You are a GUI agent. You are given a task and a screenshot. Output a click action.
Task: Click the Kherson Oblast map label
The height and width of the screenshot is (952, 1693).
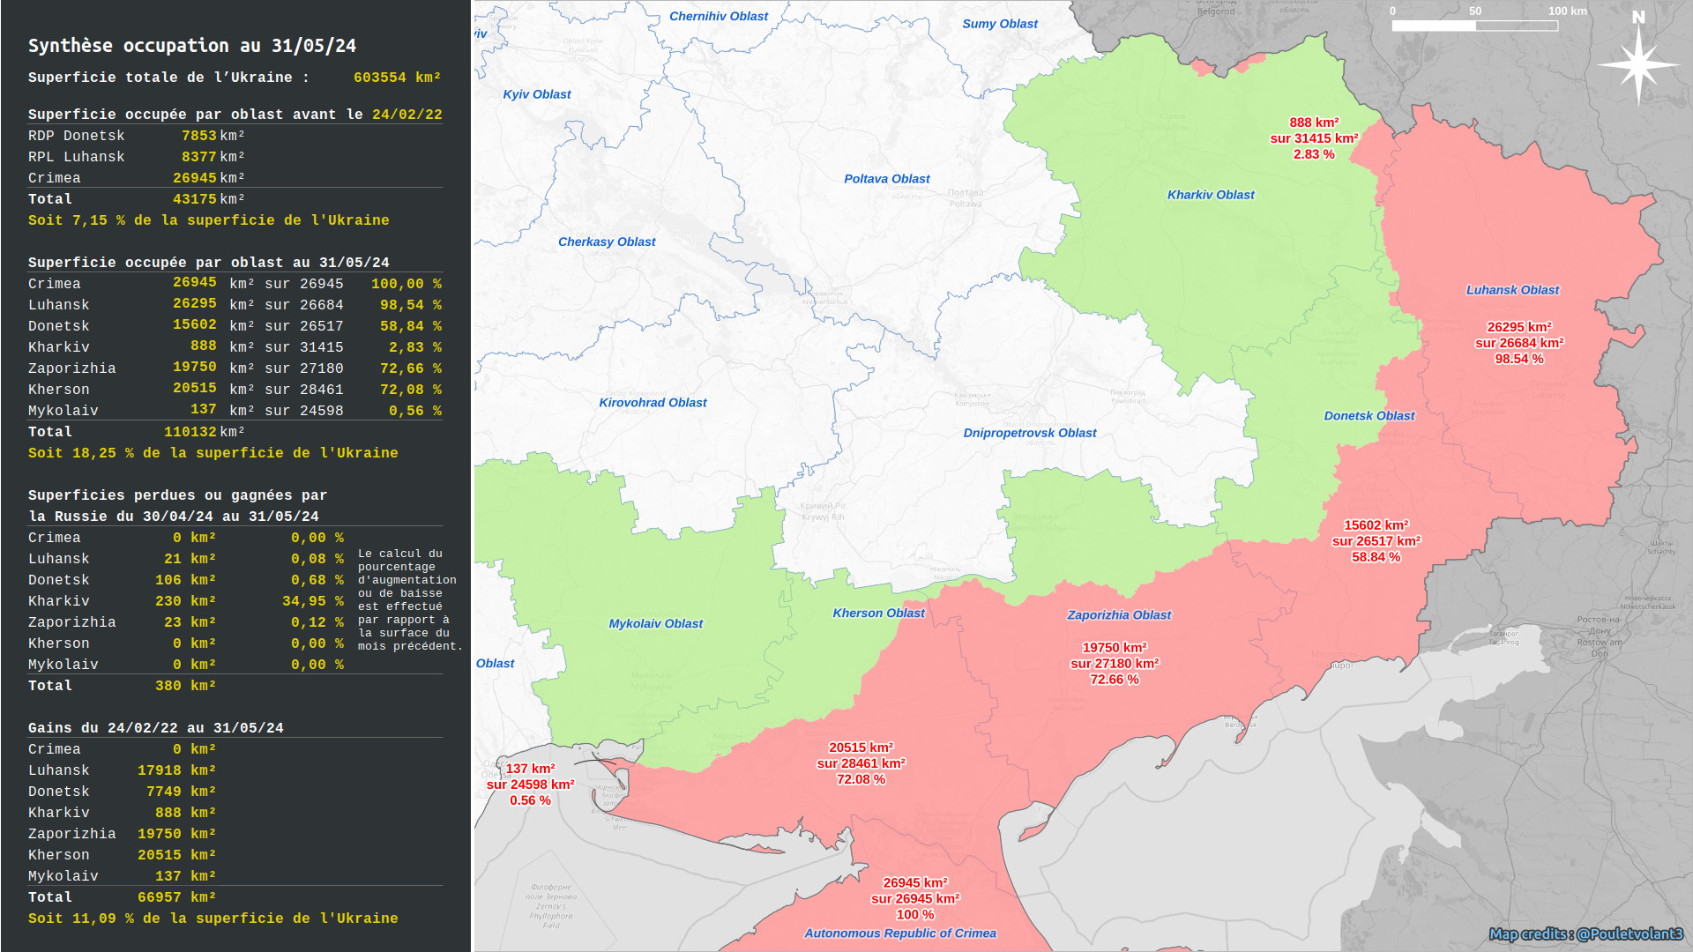point(878,614)
